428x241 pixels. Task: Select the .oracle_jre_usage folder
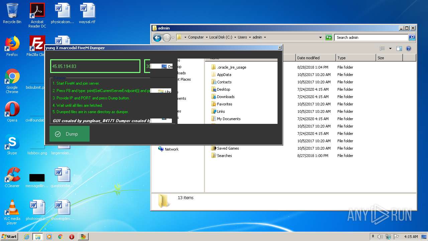coord(229,67)
